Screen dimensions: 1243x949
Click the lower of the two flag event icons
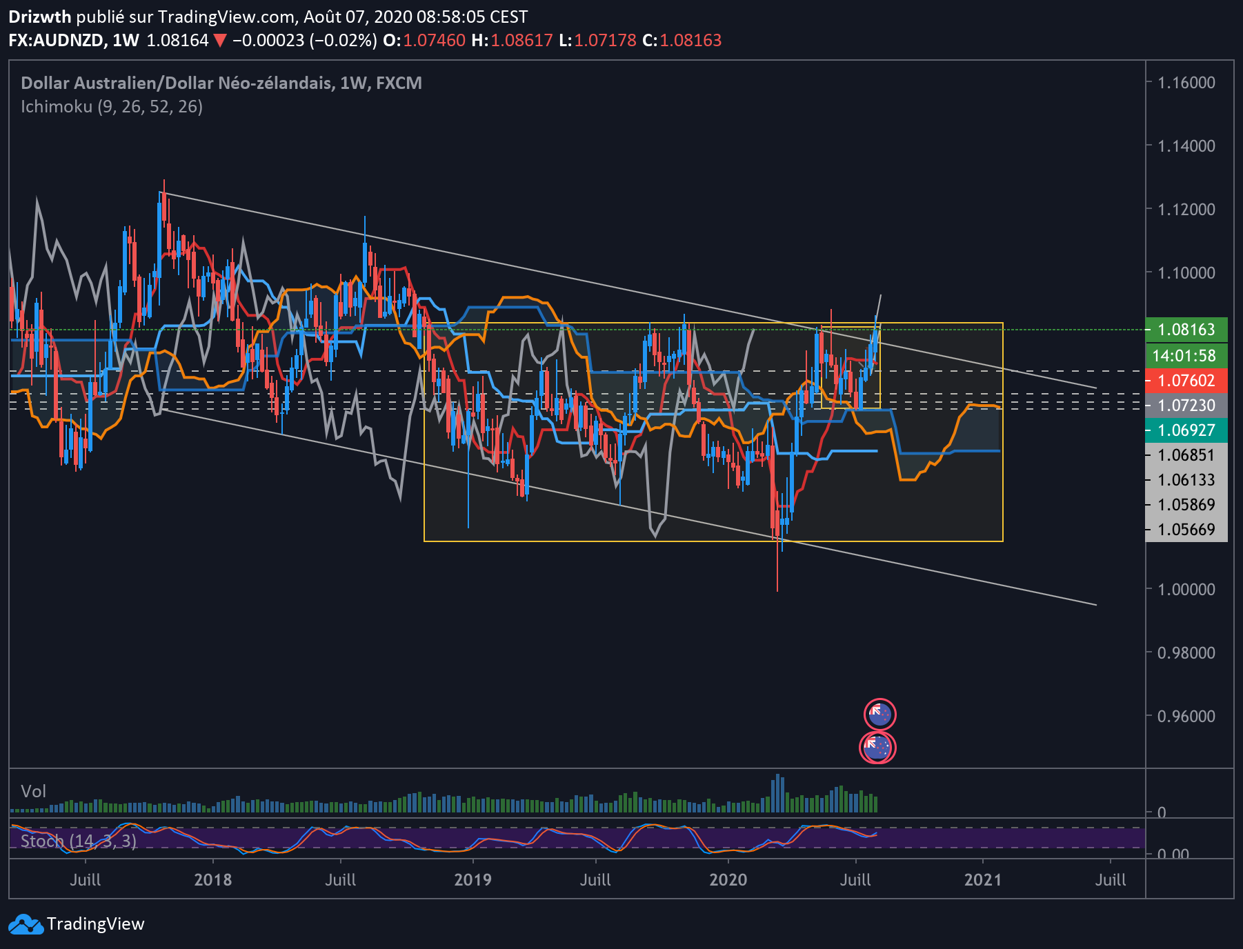coord(877,748)
